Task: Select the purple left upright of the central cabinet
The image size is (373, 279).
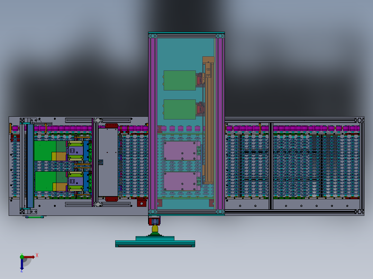Action: coord(153,124)
